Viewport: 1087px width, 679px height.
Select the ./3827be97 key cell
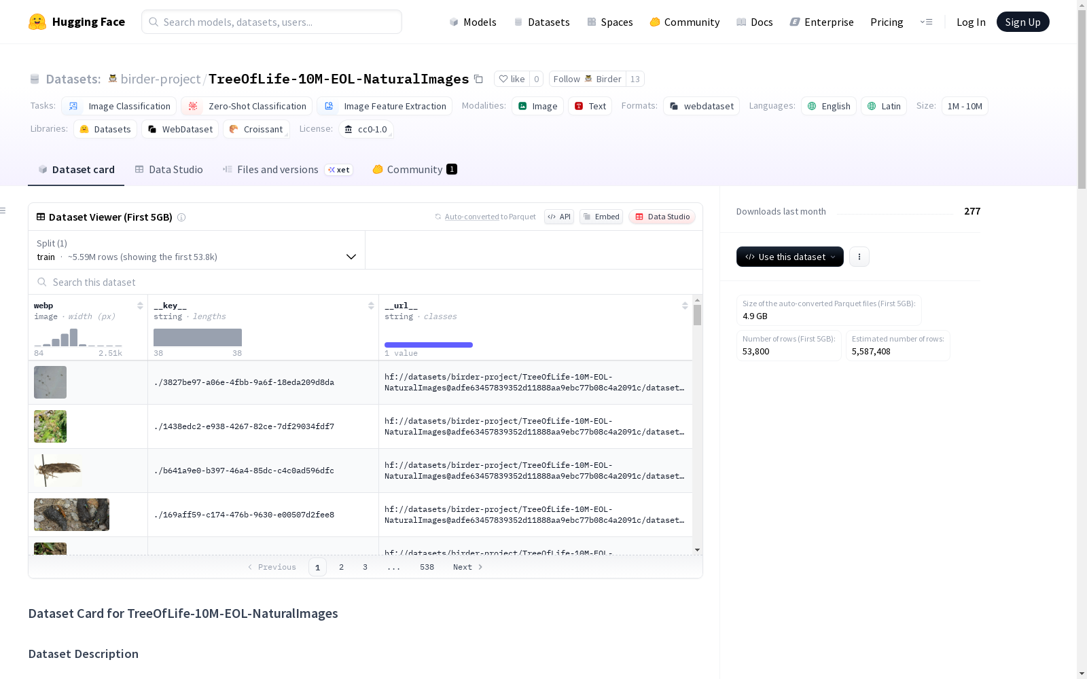coord(263,382)
